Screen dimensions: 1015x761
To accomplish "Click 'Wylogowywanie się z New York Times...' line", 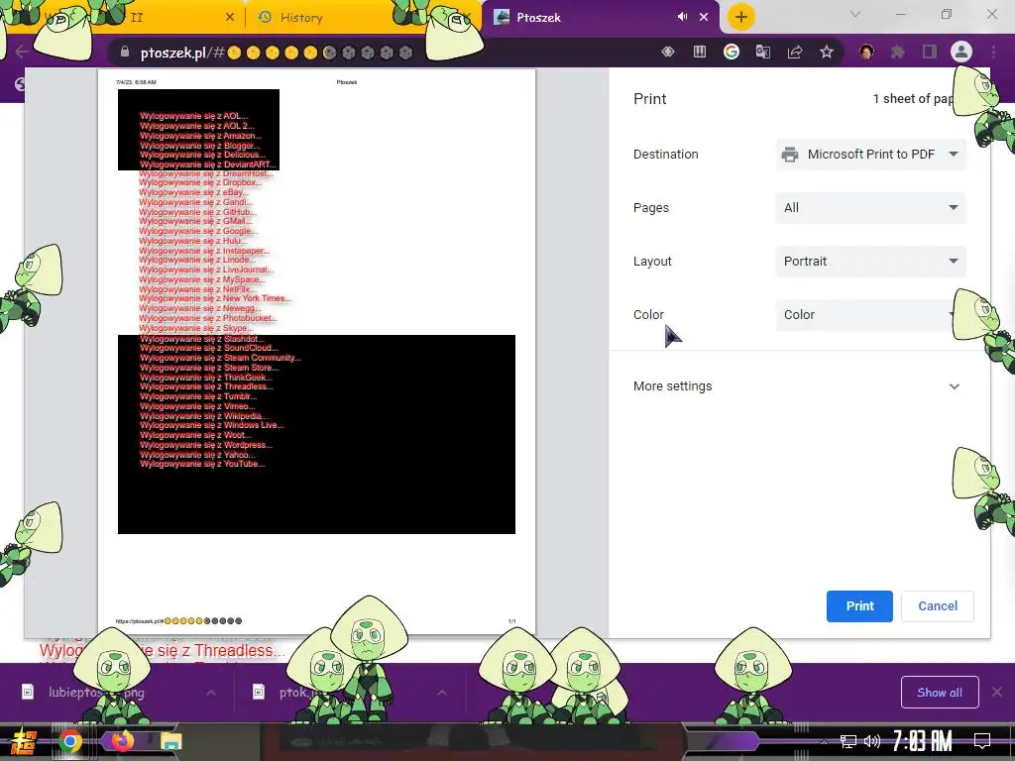I will click(215, 298).
